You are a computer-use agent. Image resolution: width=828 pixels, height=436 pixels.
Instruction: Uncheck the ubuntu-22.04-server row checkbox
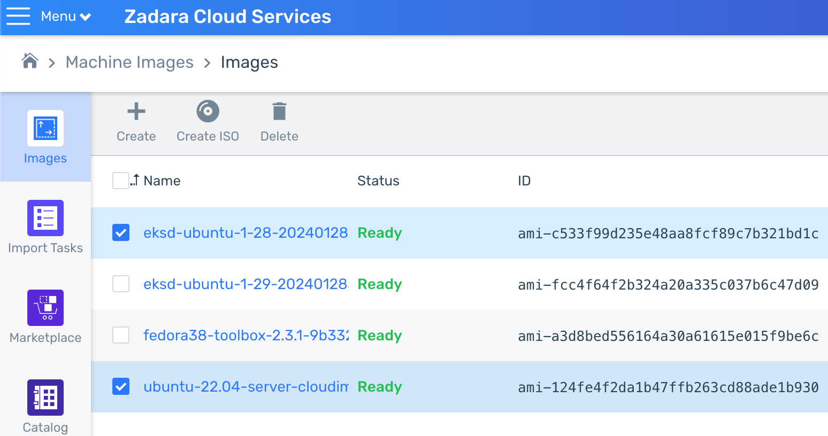[x=121, y=386]
